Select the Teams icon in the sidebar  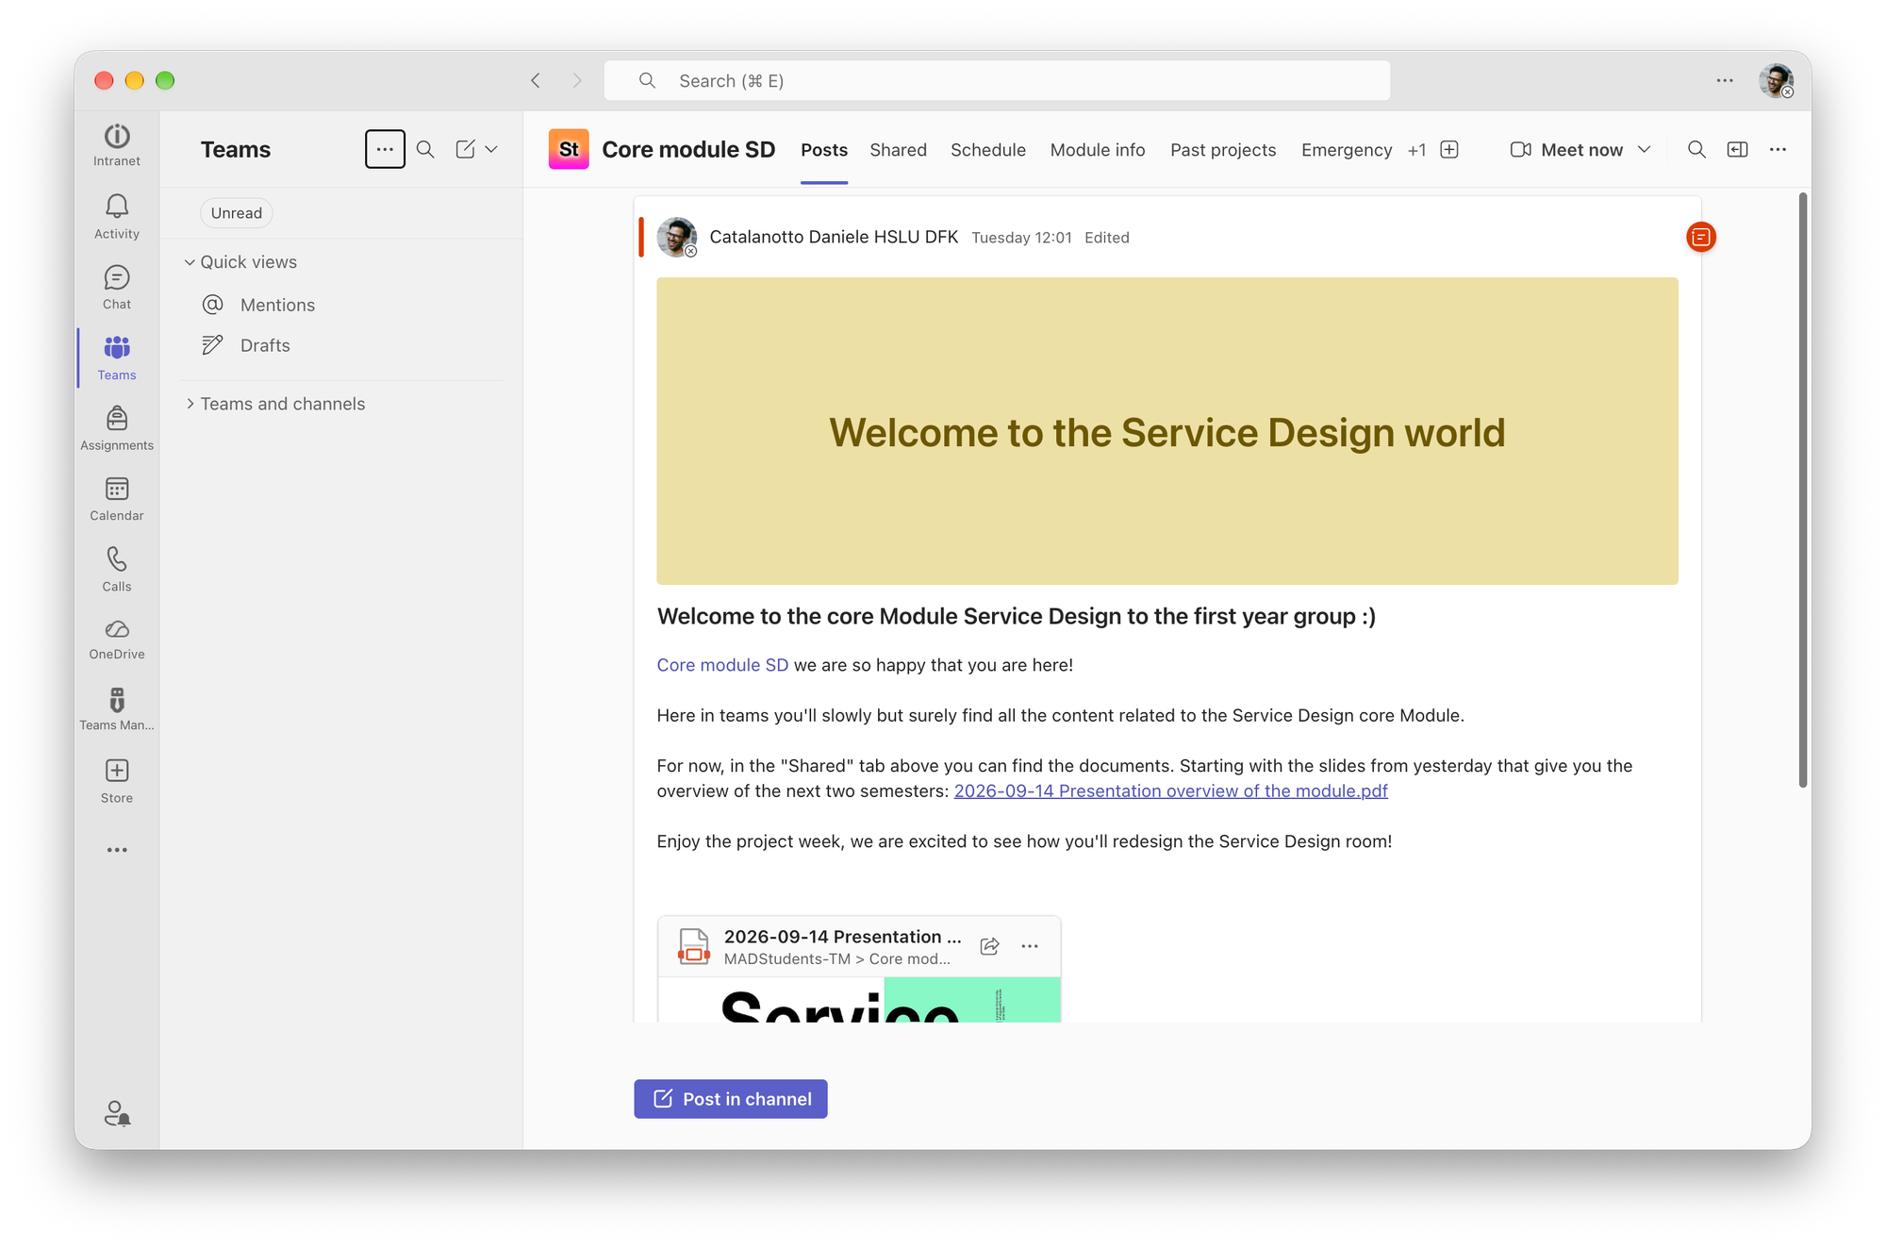pos(117,358)
